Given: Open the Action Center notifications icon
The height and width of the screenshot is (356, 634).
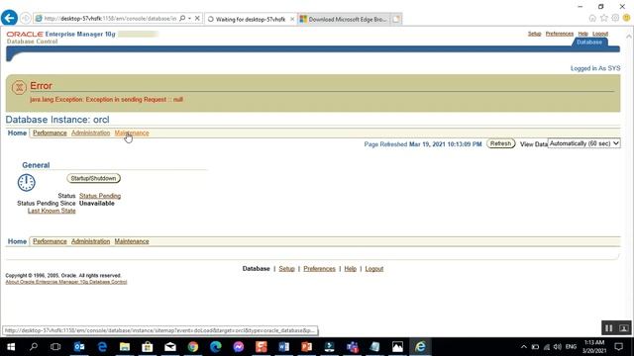Looking at the screenshot, I should pos(618,347).
